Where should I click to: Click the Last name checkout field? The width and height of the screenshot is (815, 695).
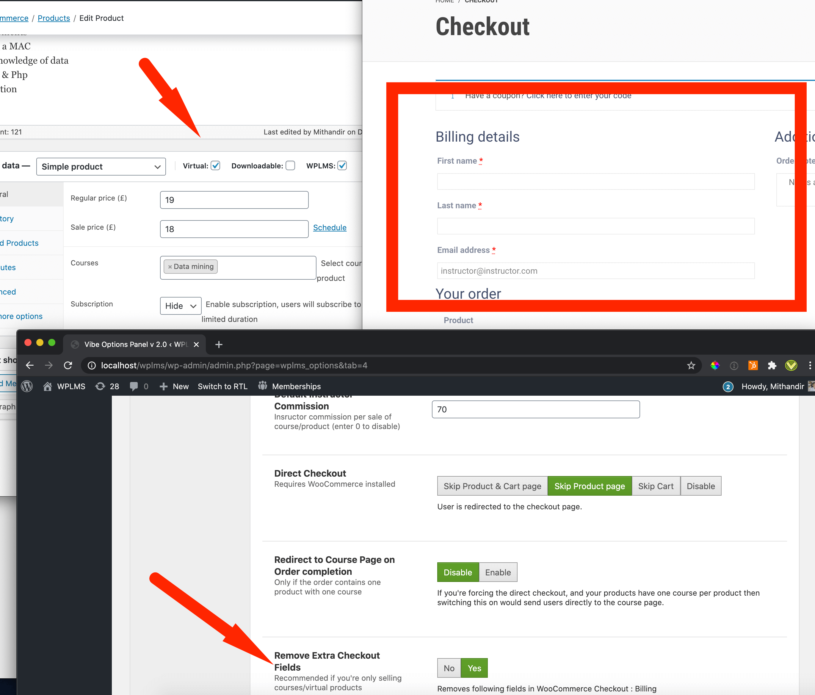pos(595,226)
